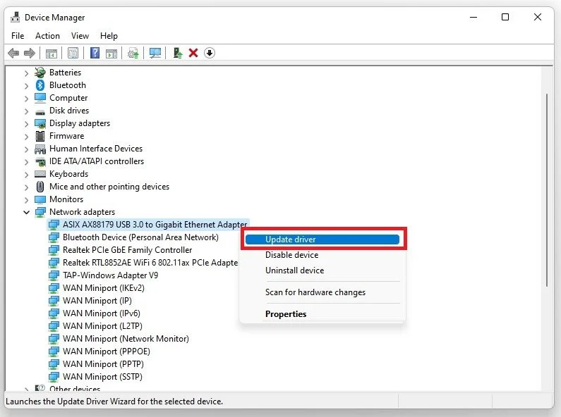Viewport: 561px width, 417px height.
Task: Choose Scan for hardware changes menu entry
Action: [322, 292]
